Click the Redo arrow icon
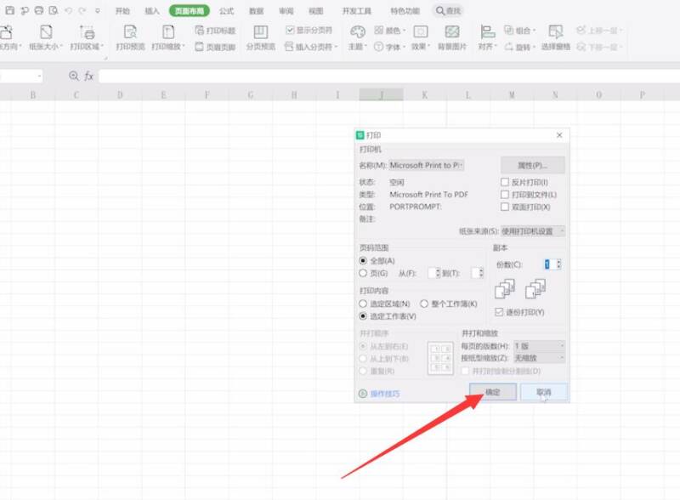 82,10
